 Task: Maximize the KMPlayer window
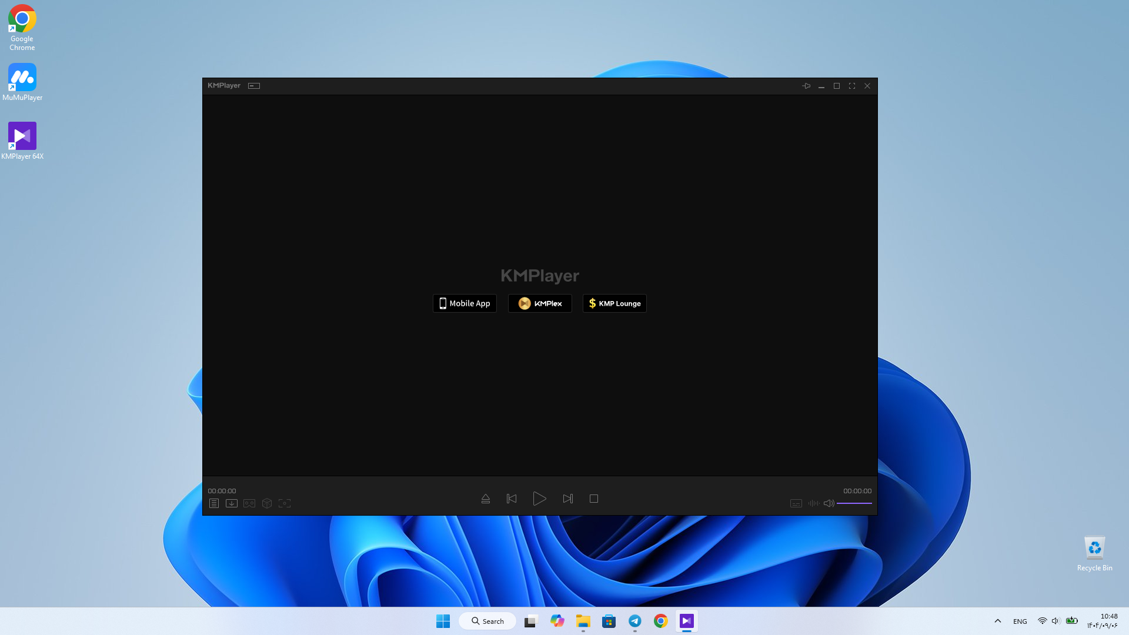point(837,86)
